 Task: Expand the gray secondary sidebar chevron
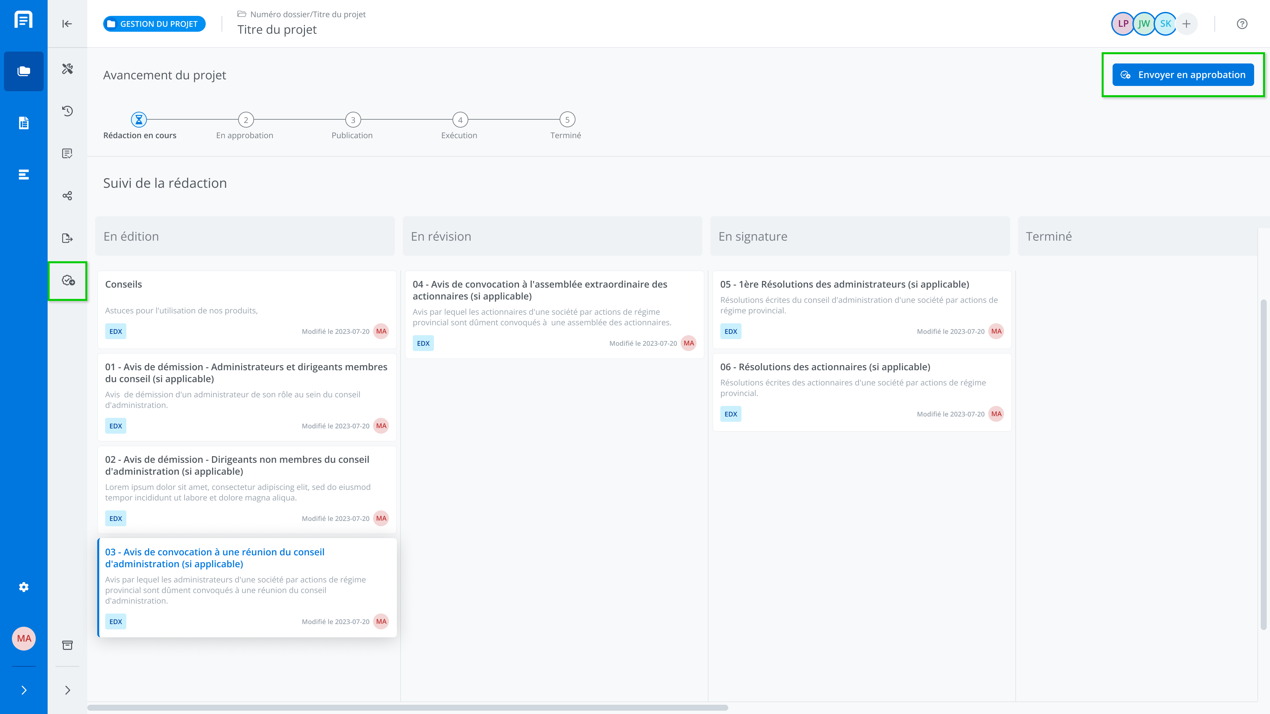coord(67,690)
